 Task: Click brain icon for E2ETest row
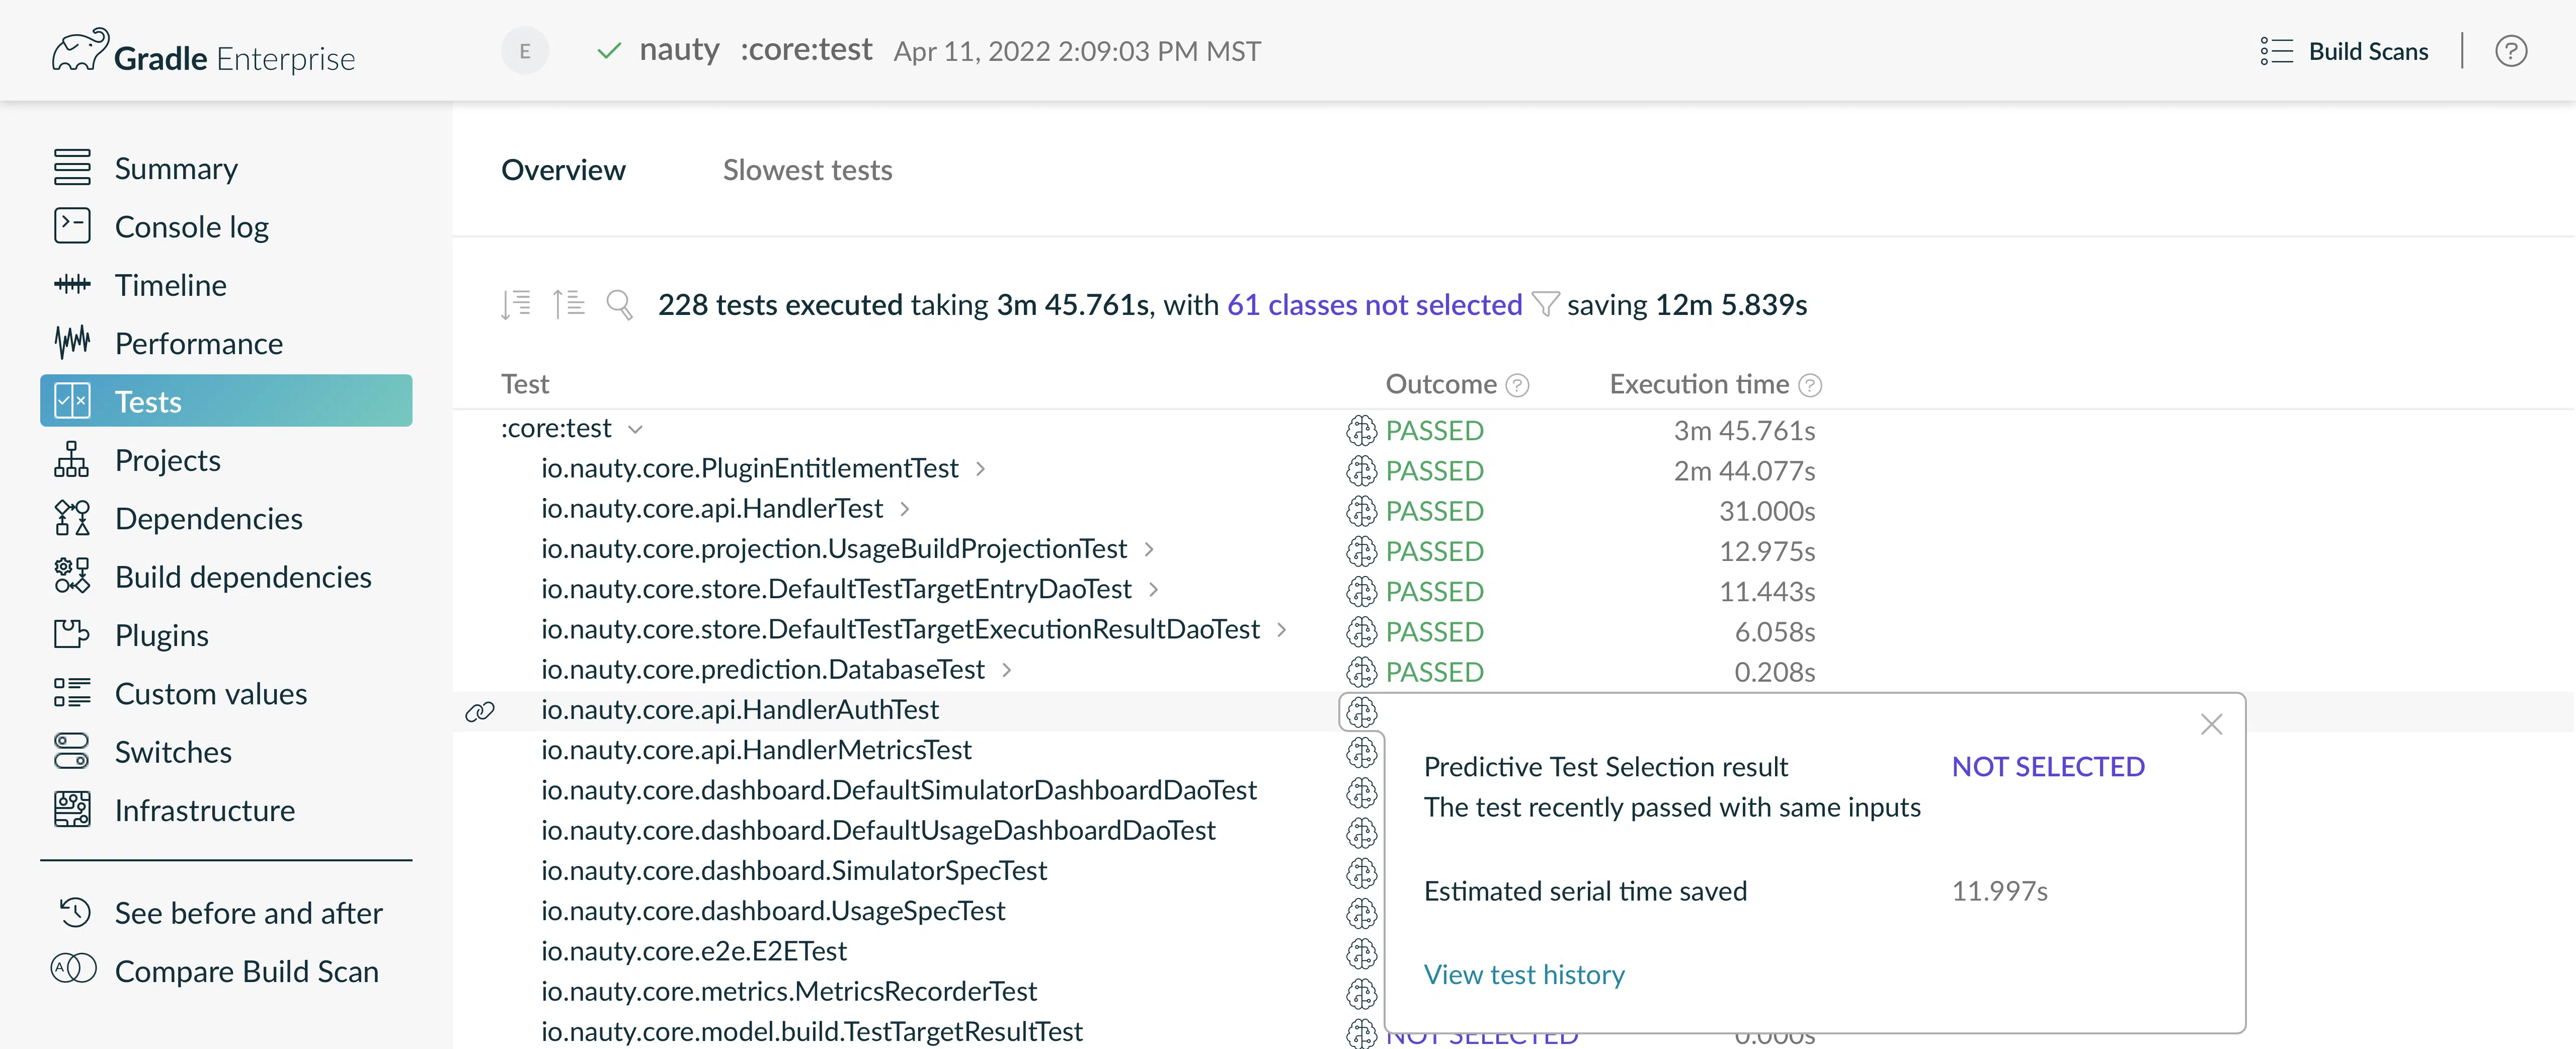[1361, 953]
